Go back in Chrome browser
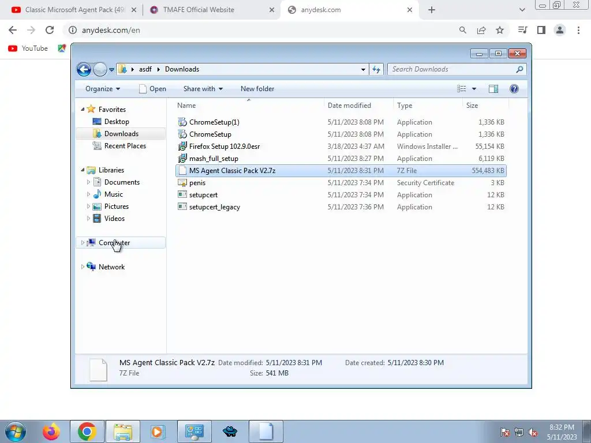The width and height of the screenshot is (591, 443). pyautogui.click(x=13, y=30)
